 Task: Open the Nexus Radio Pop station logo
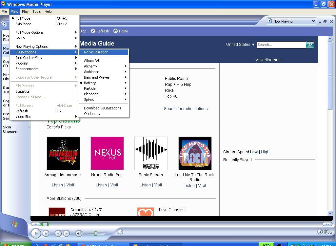click(107, 153)
